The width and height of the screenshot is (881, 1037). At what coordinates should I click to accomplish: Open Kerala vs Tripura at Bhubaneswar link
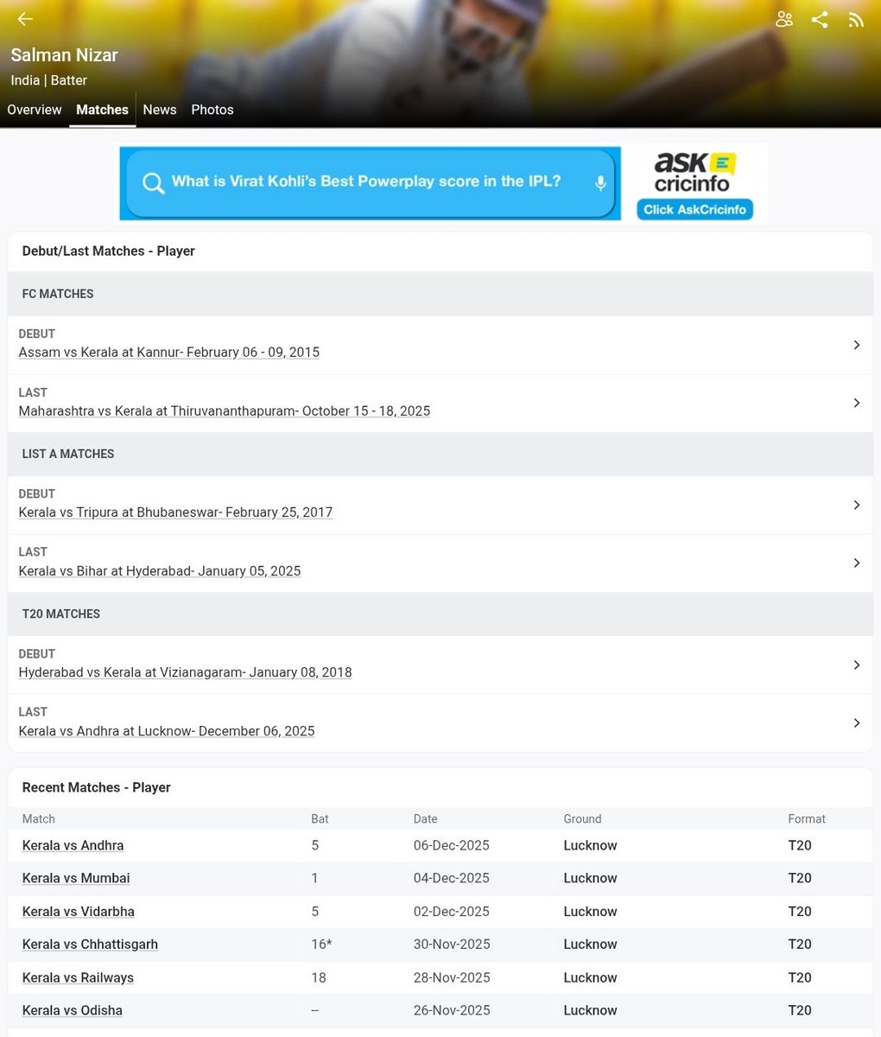pos(175,512)
